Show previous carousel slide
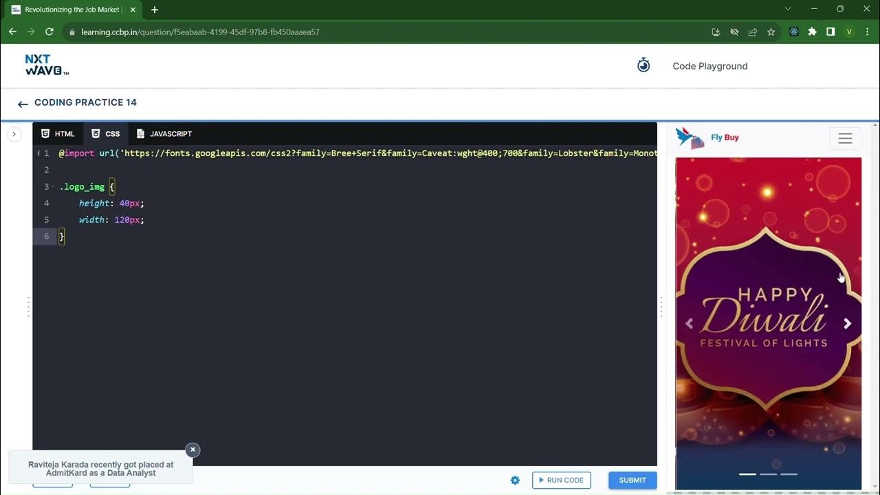Viewport: 880px width, 495px height. tap(689, 323)
